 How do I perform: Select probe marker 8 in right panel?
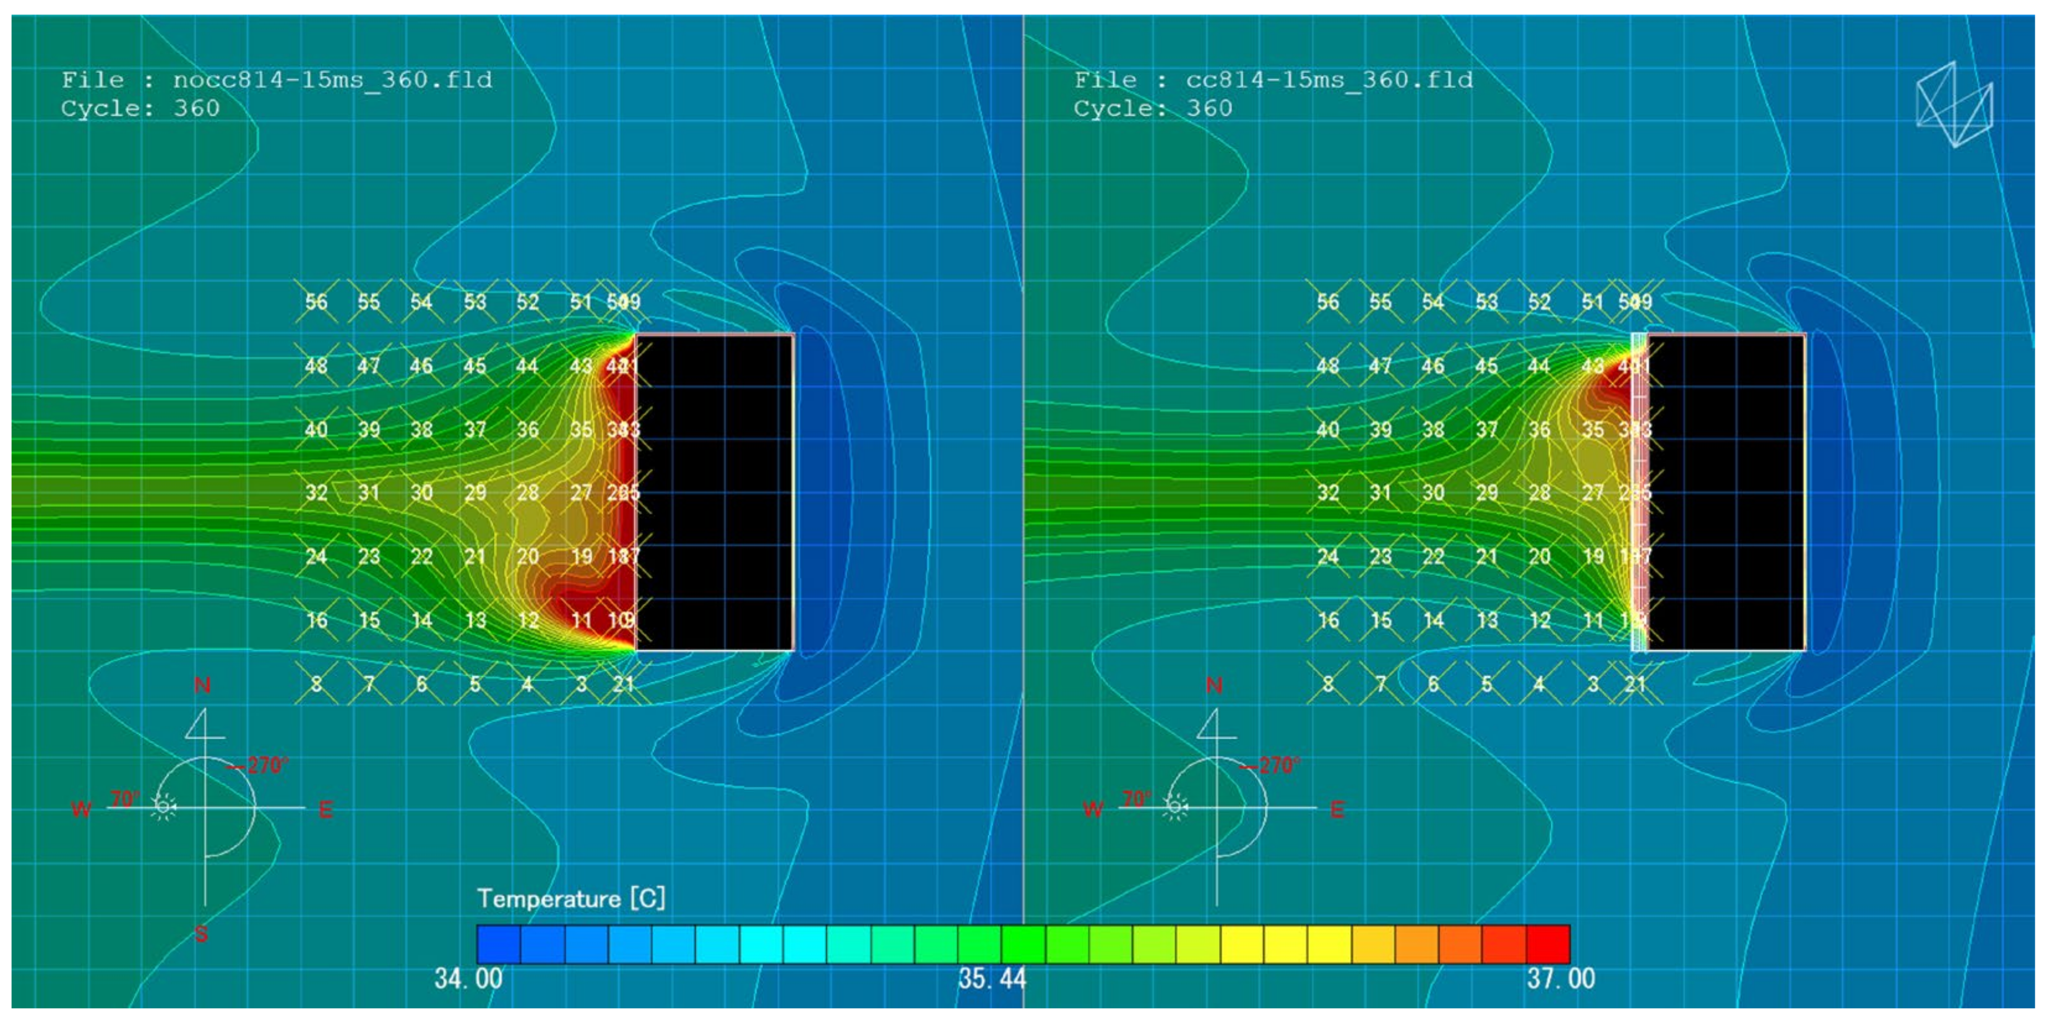point(1328,684)
